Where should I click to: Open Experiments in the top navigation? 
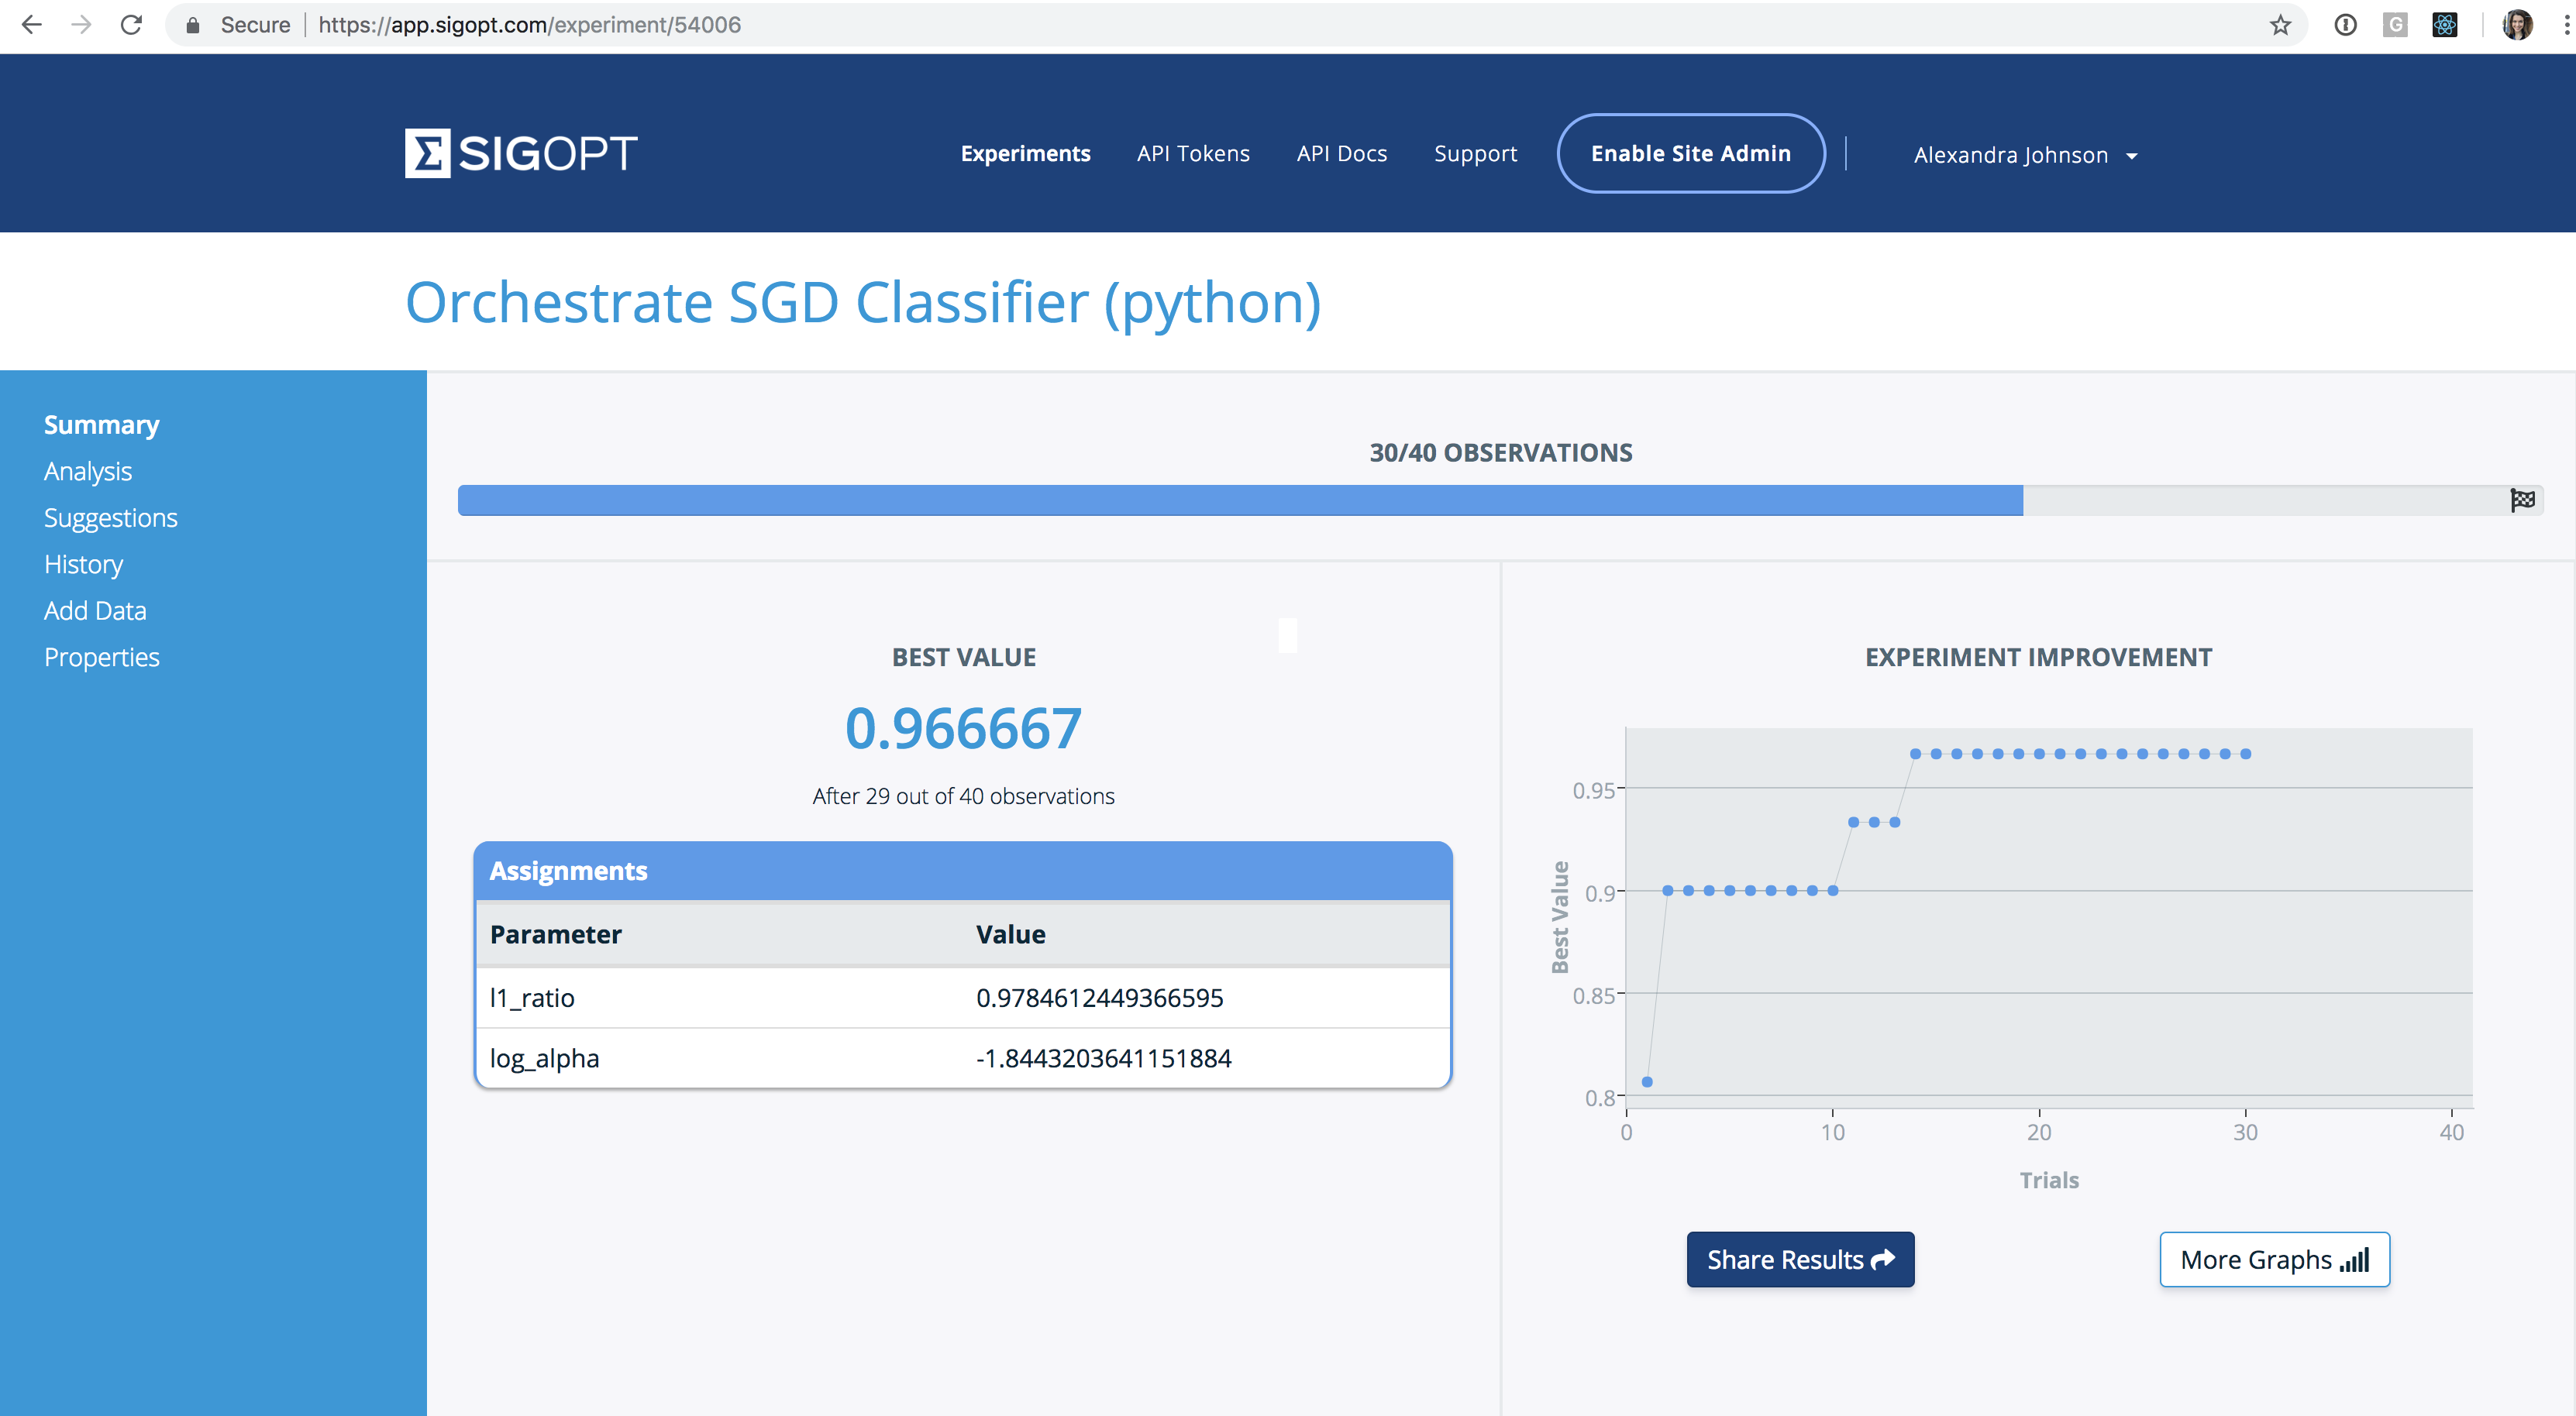pyautogui.click(x=1025, y=154)
